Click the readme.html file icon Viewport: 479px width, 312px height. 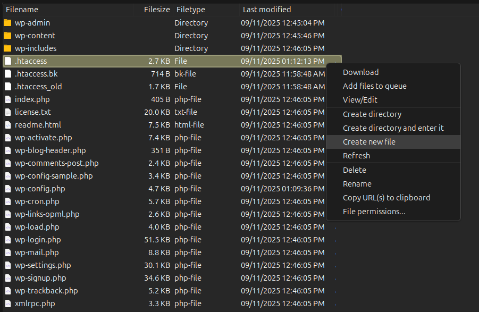point(8,125)
